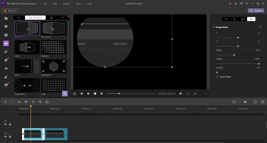Screen dimensions: 267x143
Task: Click the Export button
Action: [x=256, y=11]
